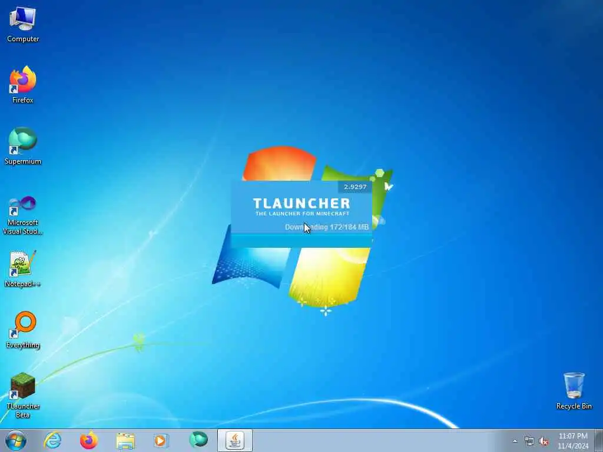Screen dimensions: 603x452
Task: Select the Notepad++ desktop shortcut
Action: click(x=23, y=268)
